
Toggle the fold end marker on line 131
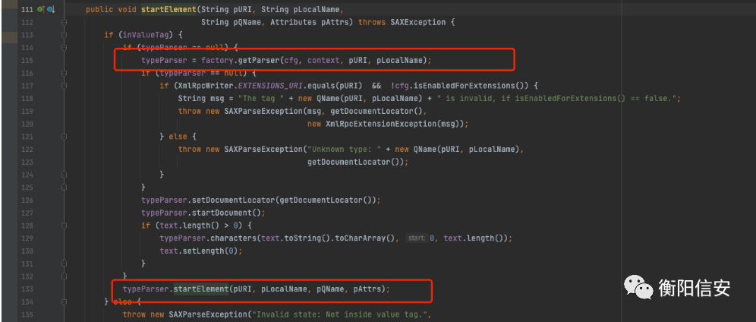64,264
